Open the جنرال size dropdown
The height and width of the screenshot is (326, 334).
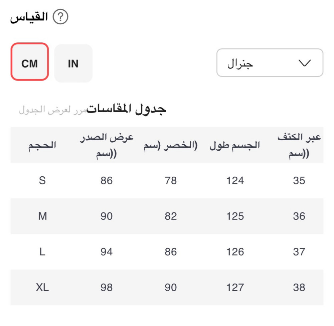[x=270, y=63]
